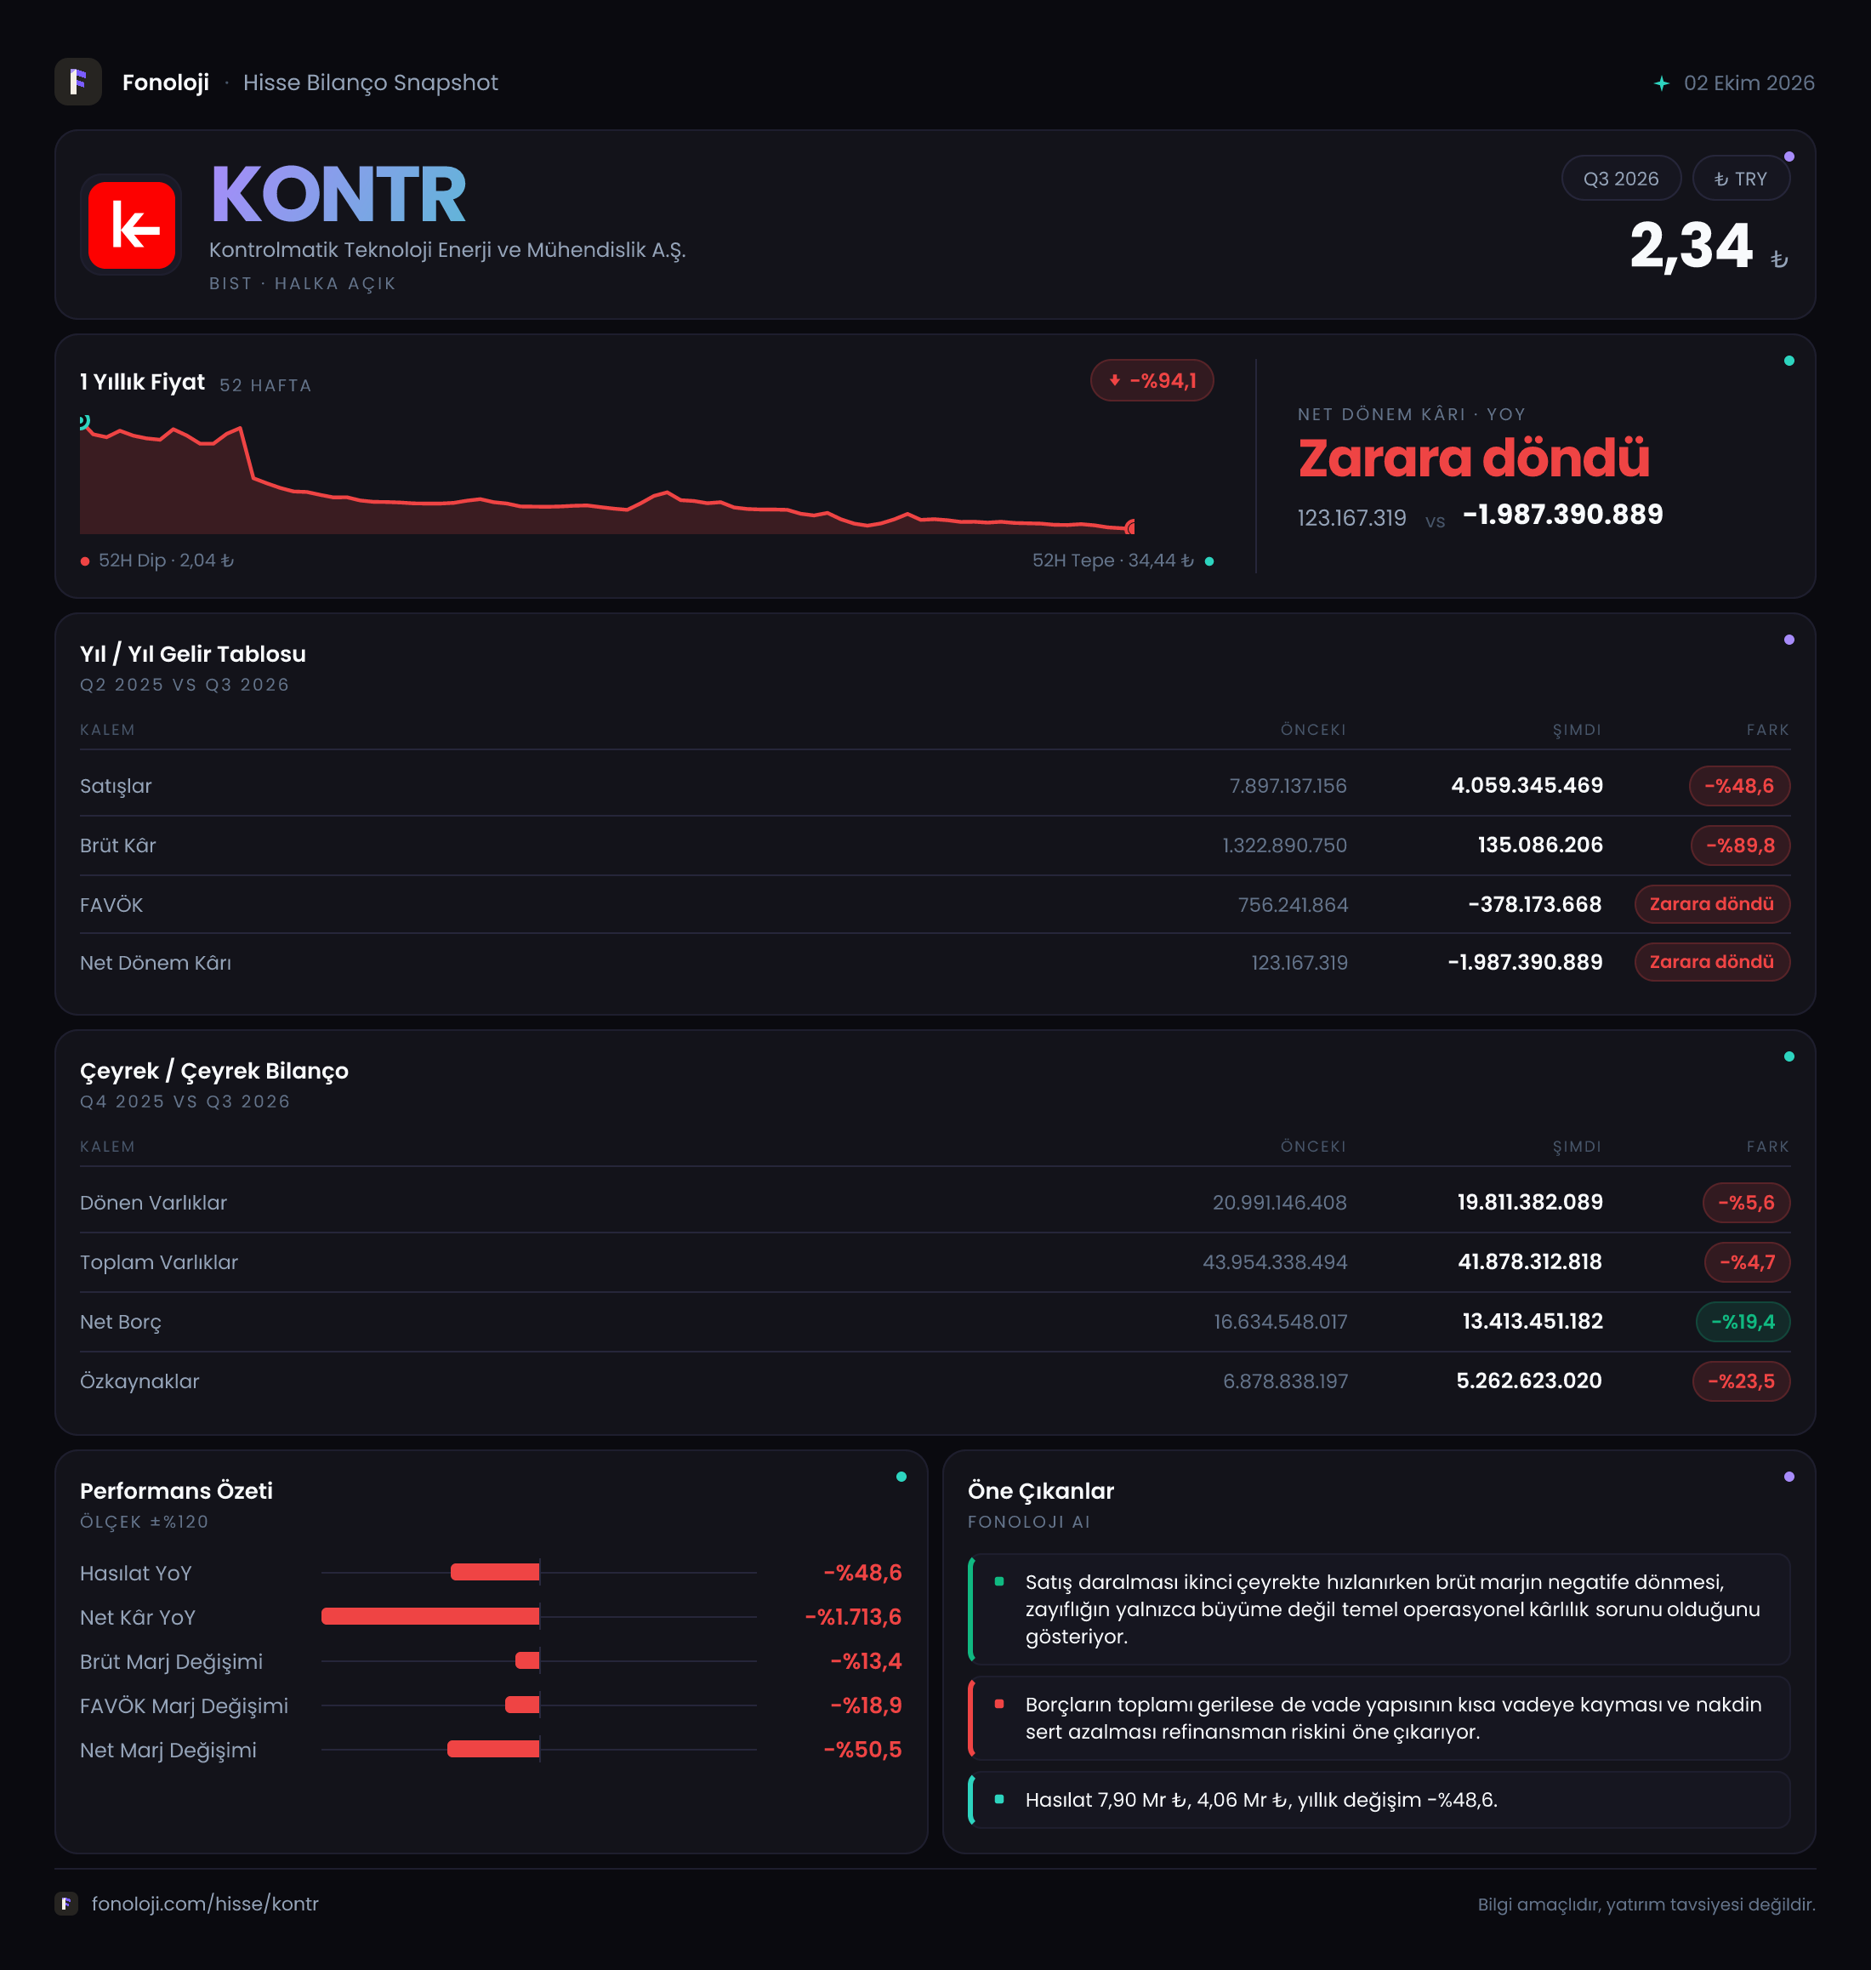Click the down arrow in -%94,1 badge
The image size is (1871, 1970).
coord(1115,380)
